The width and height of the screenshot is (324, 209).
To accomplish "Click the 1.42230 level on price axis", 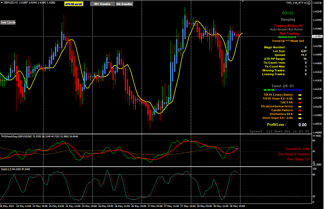I will 317,3.
